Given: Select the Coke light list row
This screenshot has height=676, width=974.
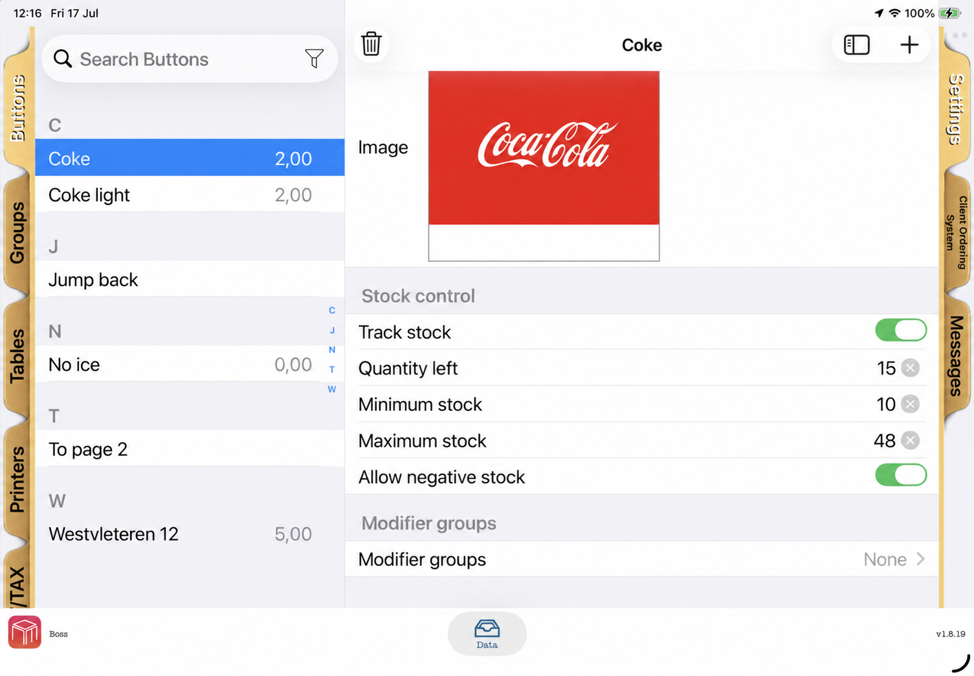Looking at the screenshot, I should coord(190,194).
